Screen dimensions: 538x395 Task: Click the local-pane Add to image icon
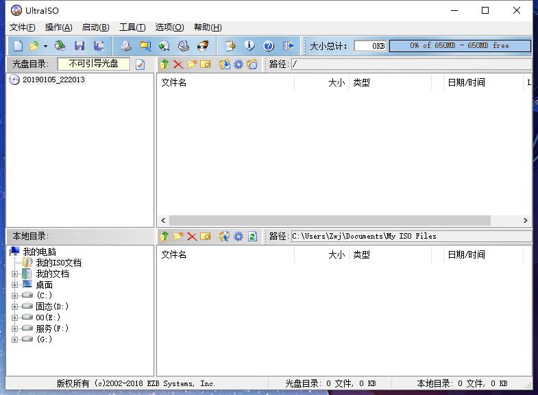(224, 236)
